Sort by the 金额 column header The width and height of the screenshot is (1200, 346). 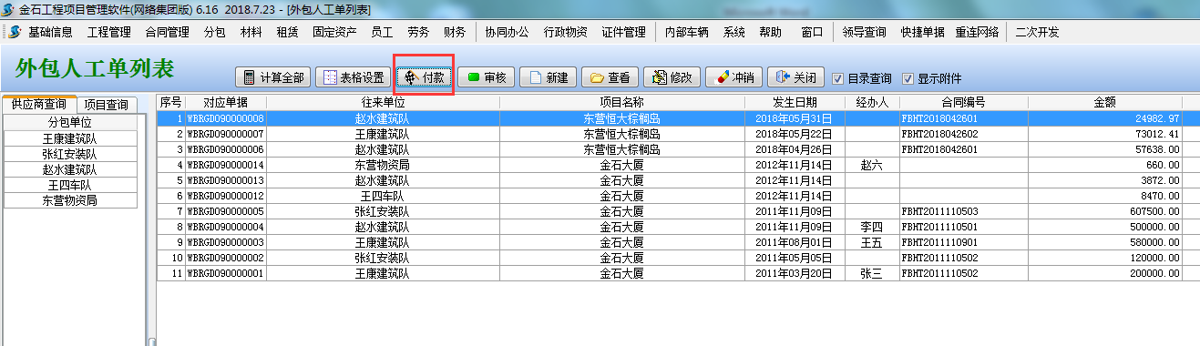point(1104,102)
